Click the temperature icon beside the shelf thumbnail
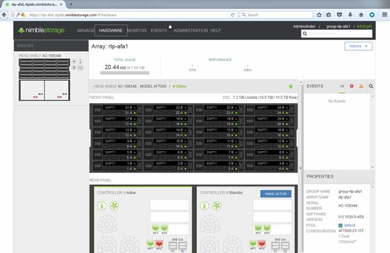The width and height of the screenshot is (390, 253). [80, 61]
